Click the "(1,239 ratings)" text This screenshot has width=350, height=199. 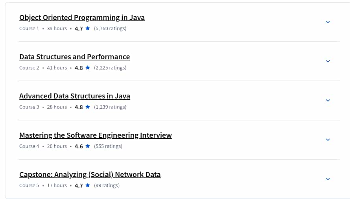(x=110, y=107)
